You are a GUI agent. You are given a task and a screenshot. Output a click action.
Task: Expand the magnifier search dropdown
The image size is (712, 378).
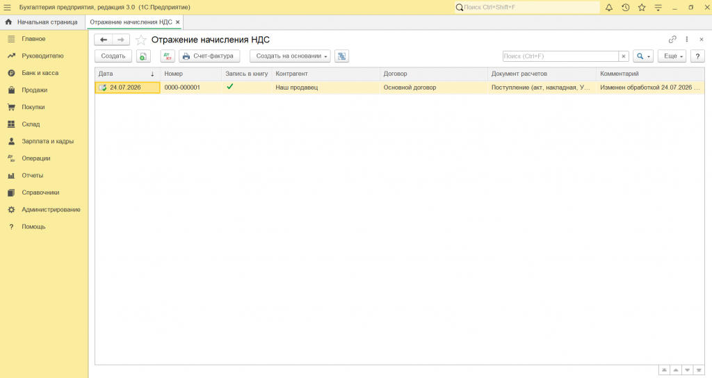coord(643,56)
